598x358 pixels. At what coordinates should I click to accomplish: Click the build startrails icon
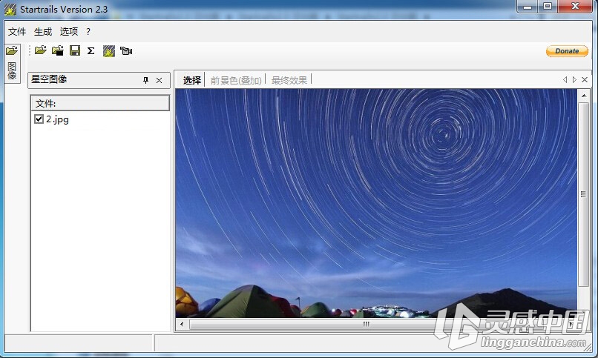[108, 51]
